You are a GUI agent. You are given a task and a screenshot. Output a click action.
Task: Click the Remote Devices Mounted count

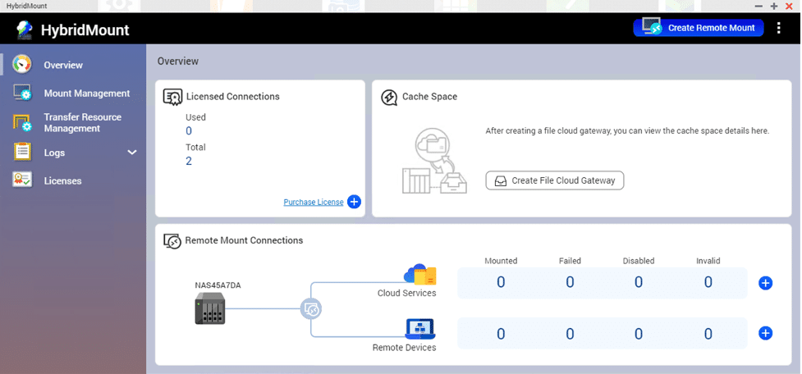(x=501, y=334)
